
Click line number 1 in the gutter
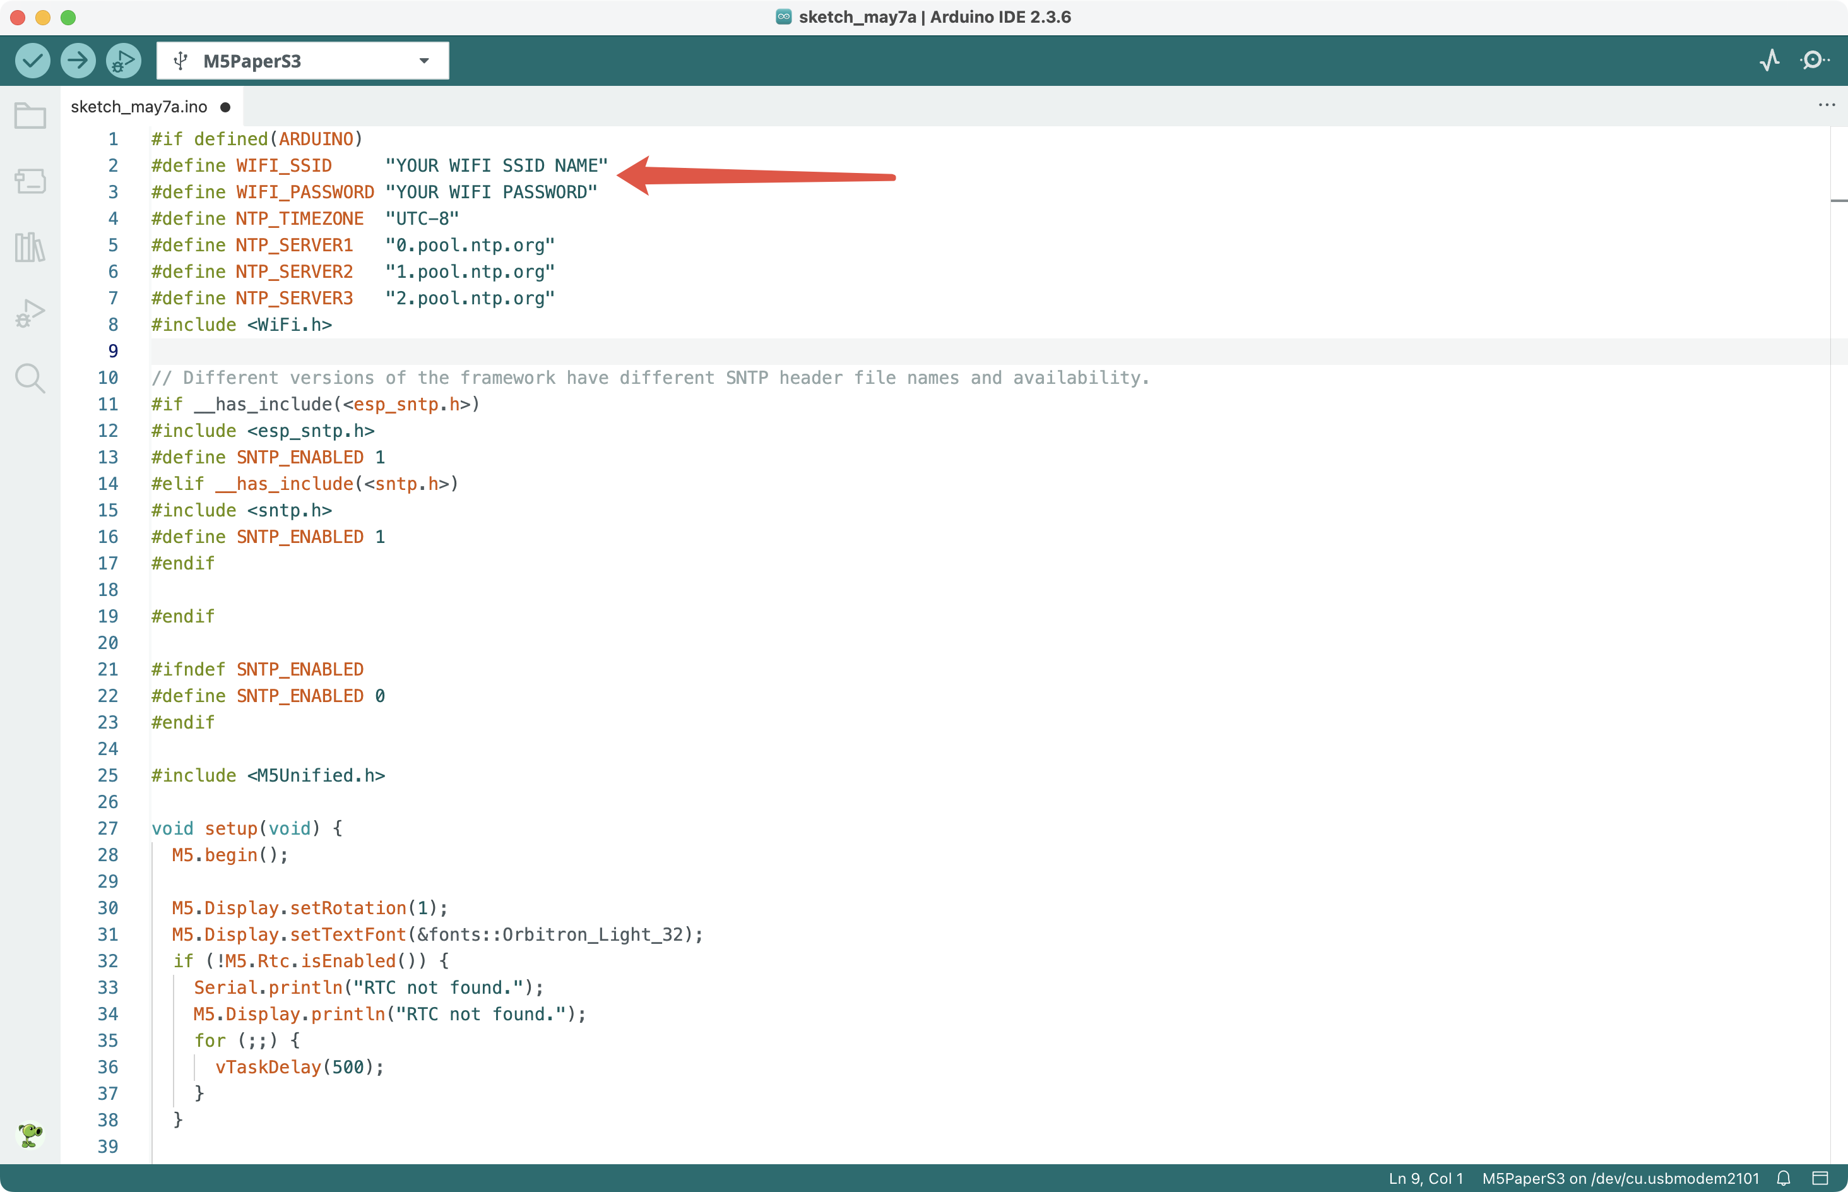[113, 140]
